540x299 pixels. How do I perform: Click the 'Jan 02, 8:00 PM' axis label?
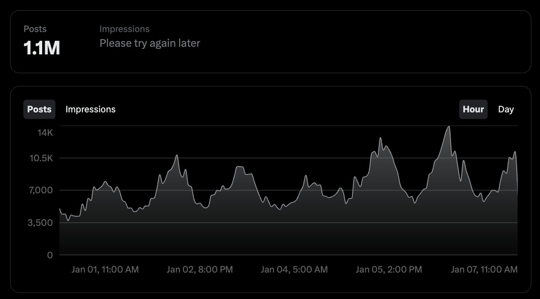200,269
